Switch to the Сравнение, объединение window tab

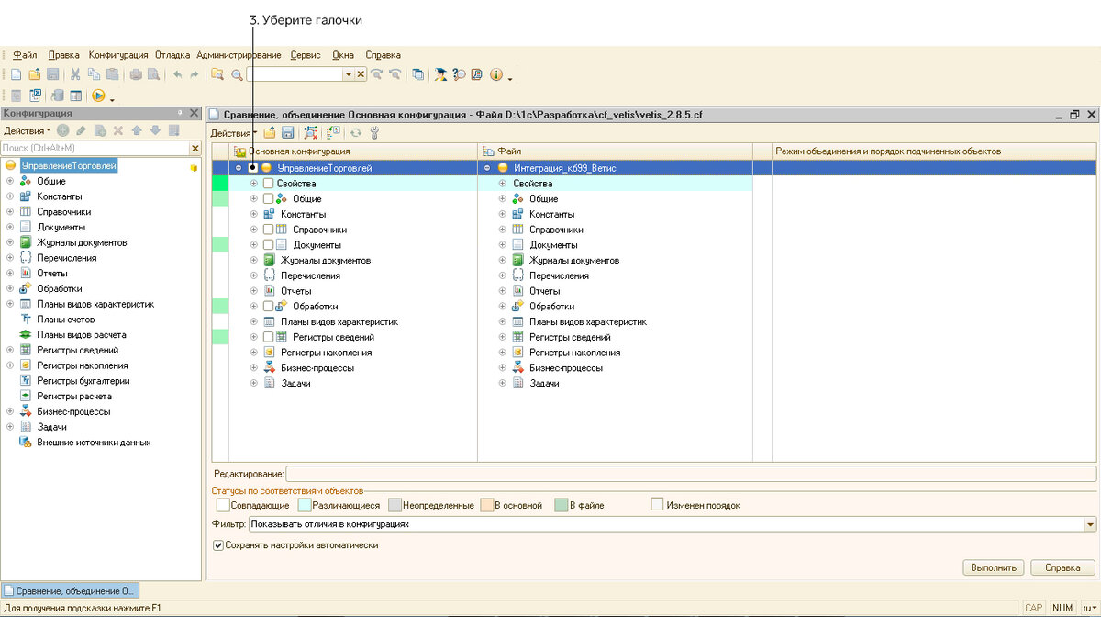tap(69, 590)
